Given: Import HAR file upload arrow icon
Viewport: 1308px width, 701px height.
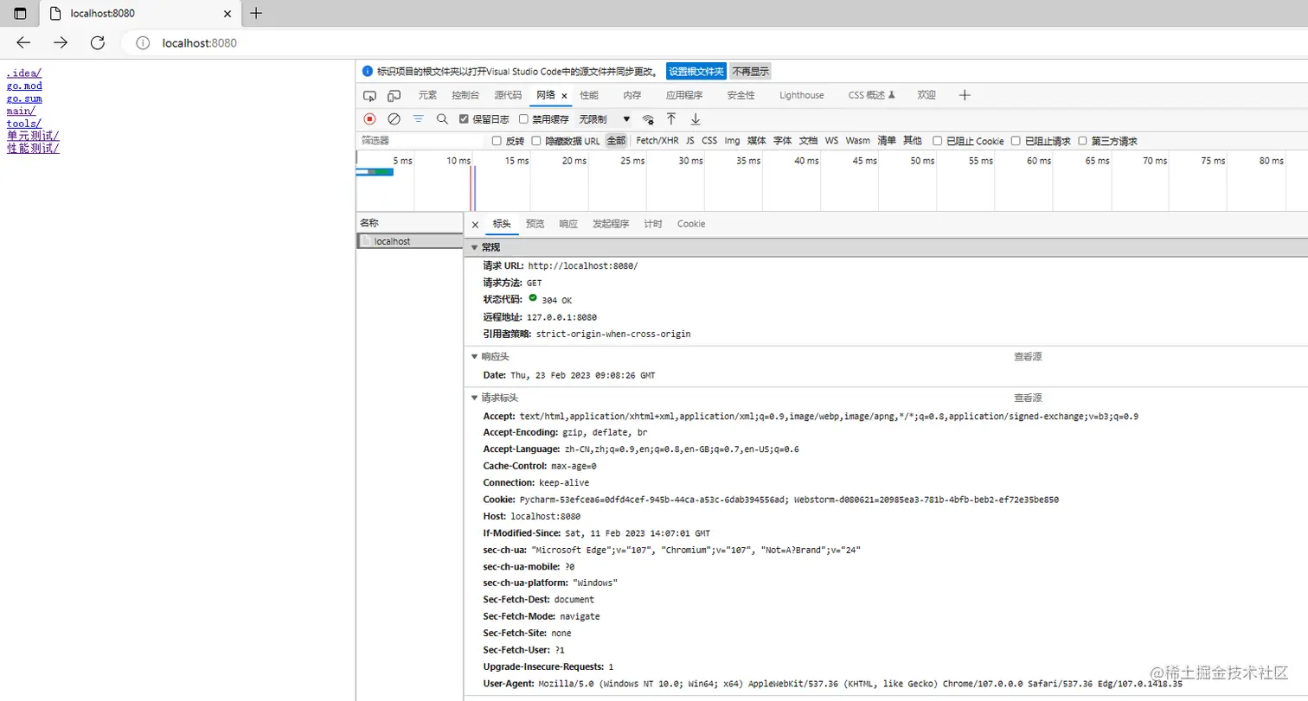Looking at the screenshot, I should click(670, 118).
